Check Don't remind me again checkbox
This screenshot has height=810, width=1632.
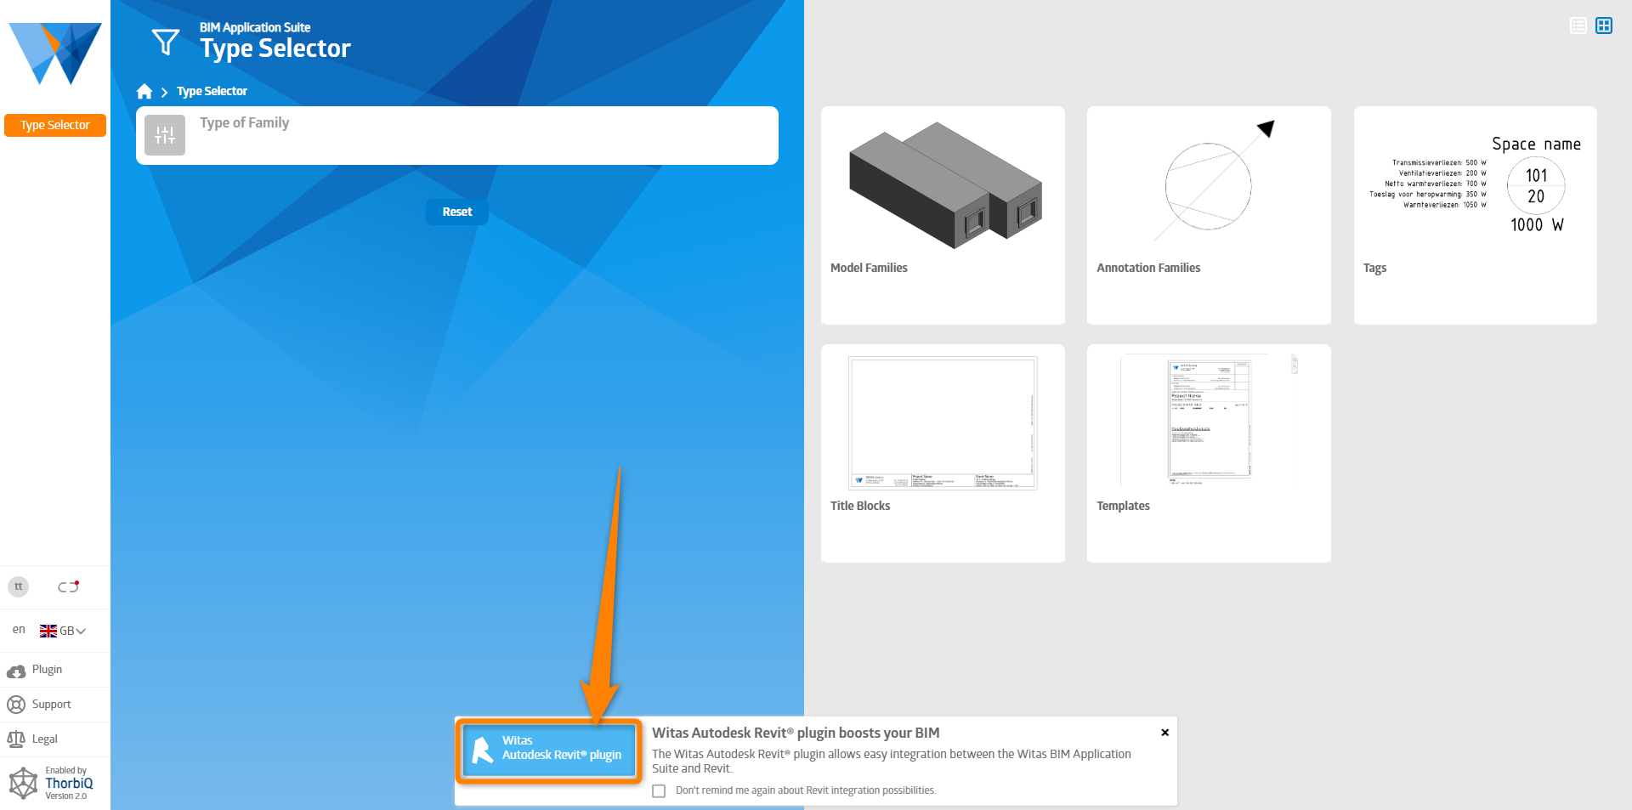[659, 791]
